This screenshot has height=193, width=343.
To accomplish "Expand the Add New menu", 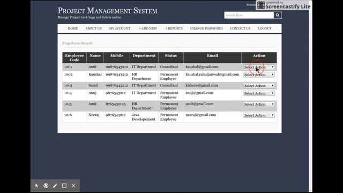I will pyautogui.click(x=148, y=28).
